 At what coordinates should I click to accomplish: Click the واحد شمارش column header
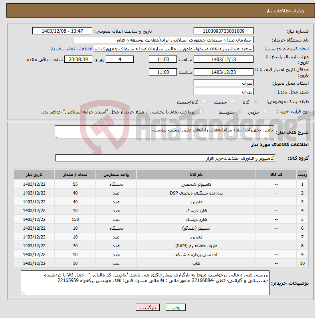click(116, 175)
